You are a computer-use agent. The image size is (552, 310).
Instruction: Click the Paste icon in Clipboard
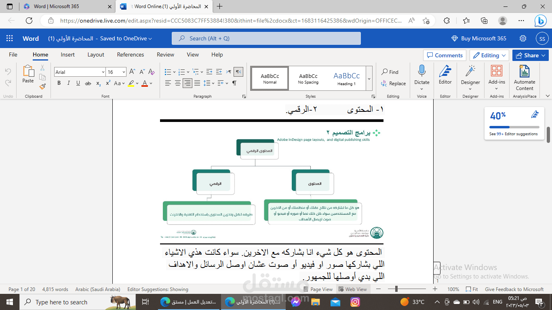click(28, 71)
